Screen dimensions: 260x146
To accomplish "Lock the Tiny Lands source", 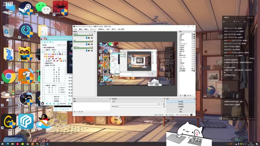I will [x=194, y=57].
